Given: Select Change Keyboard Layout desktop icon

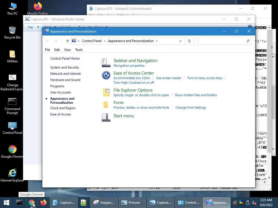Looking at the screenshot, I should click(12, 82).
